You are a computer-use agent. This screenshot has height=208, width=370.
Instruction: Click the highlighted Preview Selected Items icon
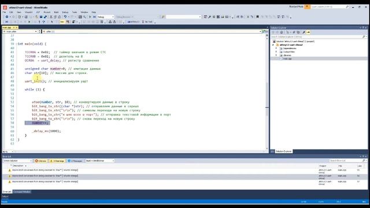pos(308,32)
